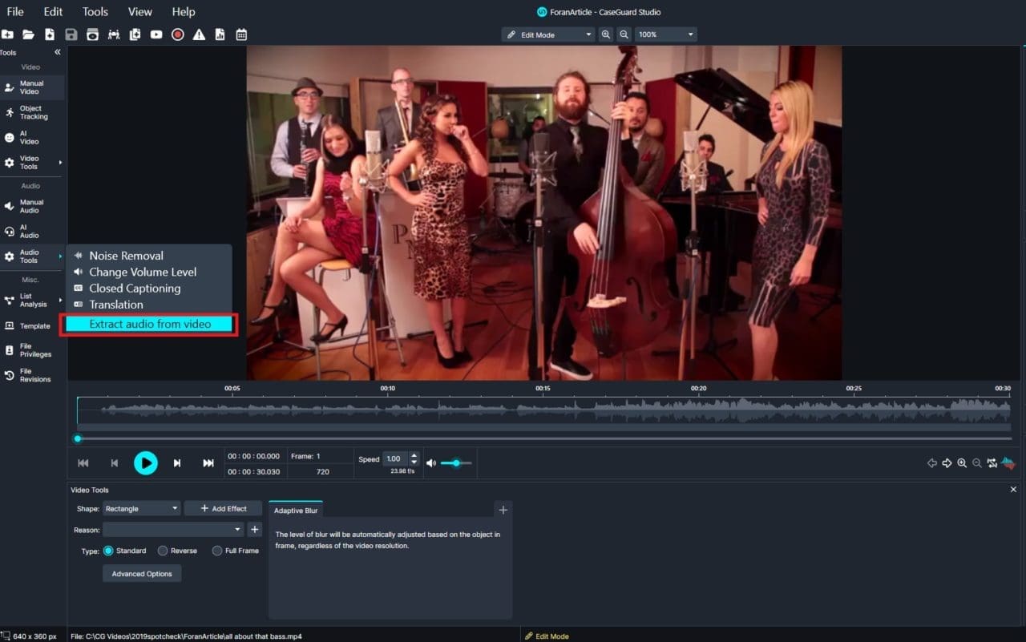The image size is (1026, 642).
Task: Open the AI Video tool
Action: click(32, 136)
